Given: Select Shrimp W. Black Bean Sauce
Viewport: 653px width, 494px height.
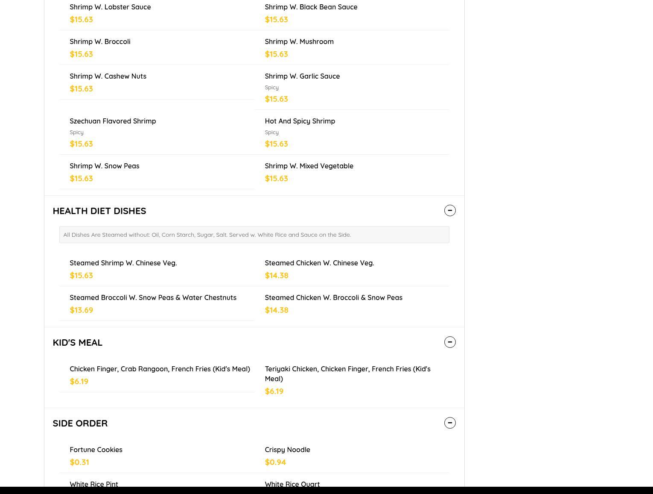Looking at the screenshot, I should click(311, 7).
